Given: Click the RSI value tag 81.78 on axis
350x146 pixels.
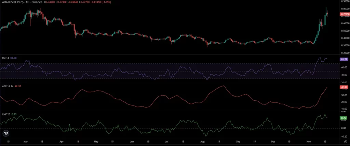Looking at the screenshot, I should [343, 59].
